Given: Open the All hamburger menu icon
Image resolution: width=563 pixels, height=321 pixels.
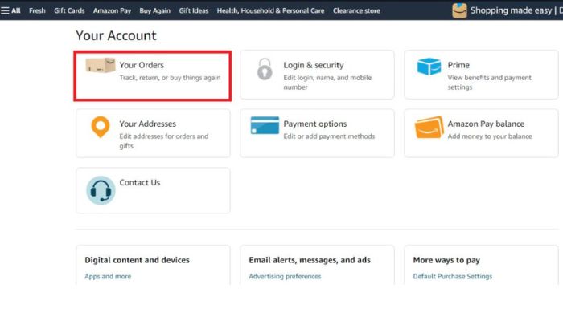Looking at the screenshot, I should tap(5, 10).
